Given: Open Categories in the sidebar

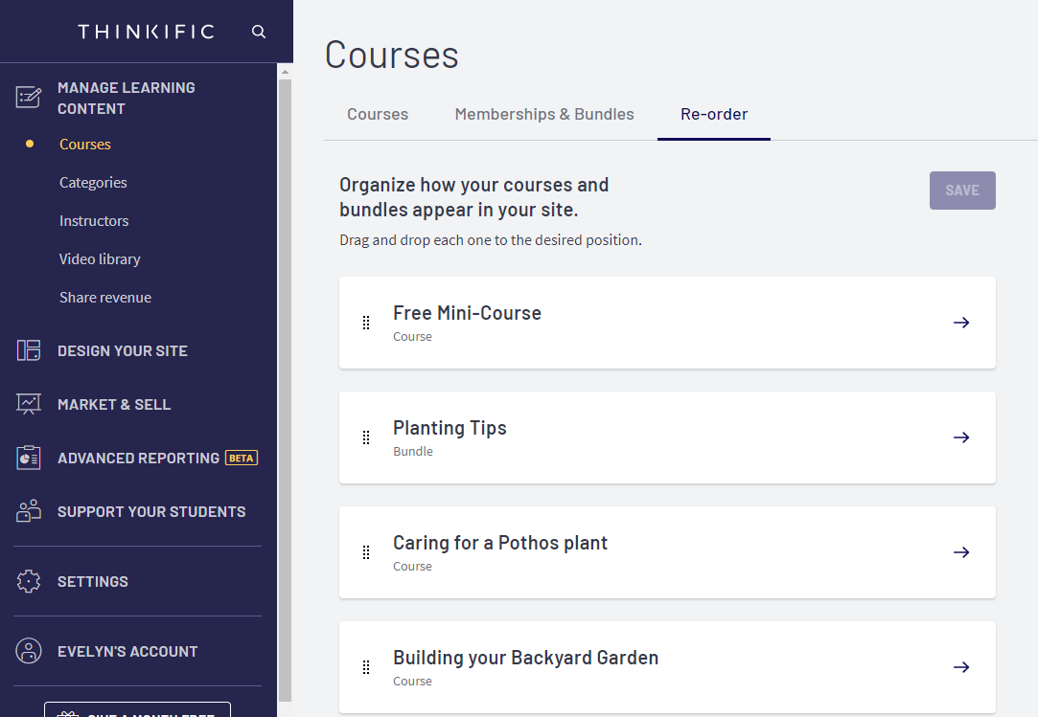Looking at the screenshot, I should point(93,183).
